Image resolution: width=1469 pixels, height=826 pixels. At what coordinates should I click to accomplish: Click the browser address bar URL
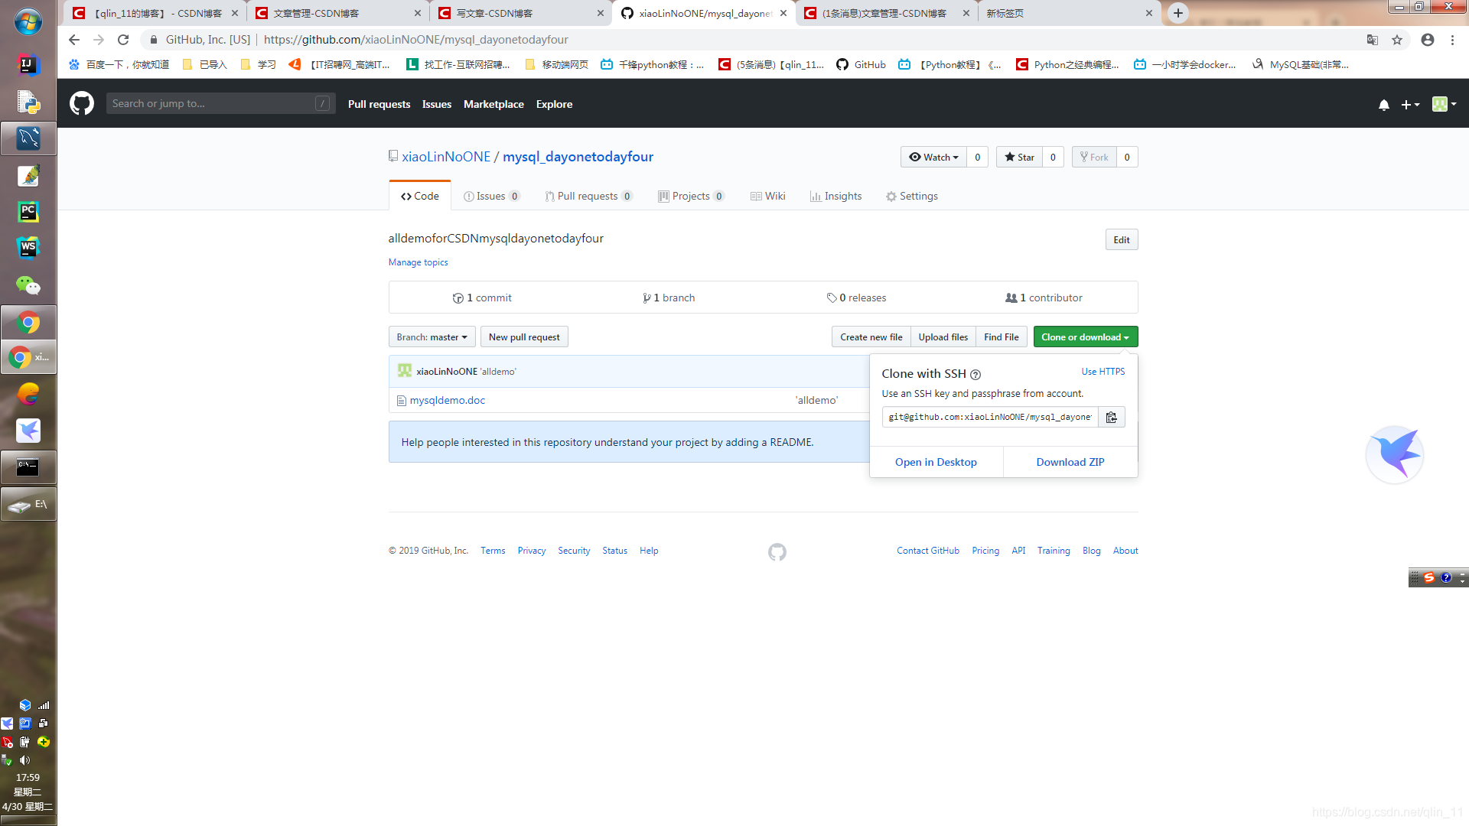pyautogui.click(x=415, y=40)
